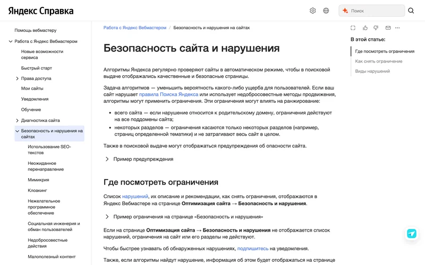Jump to Где посмотреть ограничения in contents
This screenshot has width=425, height=265.
(385, 51)
